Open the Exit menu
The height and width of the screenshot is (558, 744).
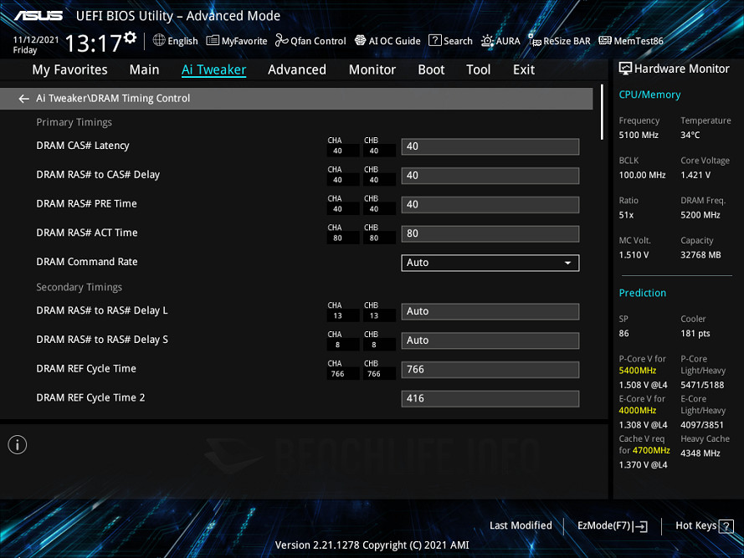pos(524,69)
